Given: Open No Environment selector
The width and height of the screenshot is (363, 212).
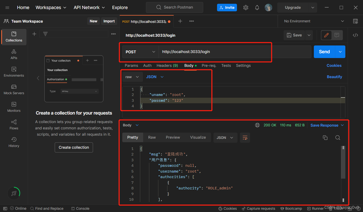Looking at the screenshot, I should coord(314,21).
